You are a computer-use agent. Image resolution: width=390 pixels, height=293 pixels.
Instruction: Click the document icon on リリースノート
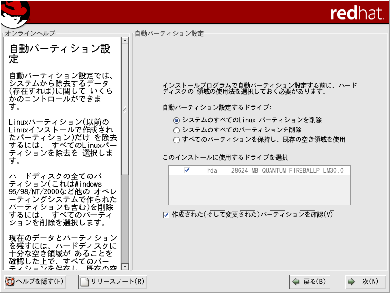coord(84,281)
